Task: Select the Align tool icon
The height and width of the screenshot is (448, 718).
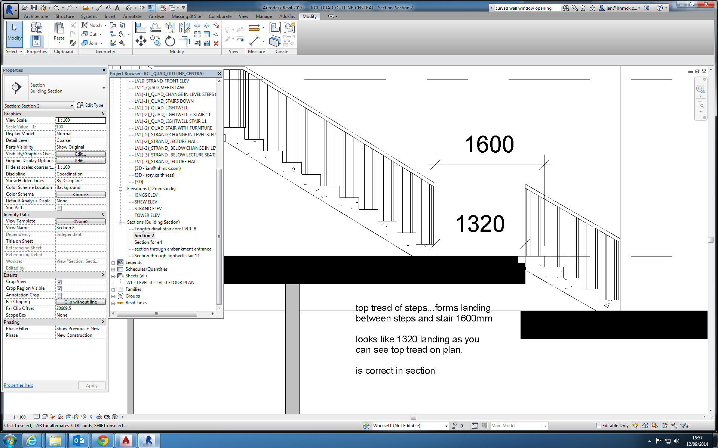Action: pyautogui.click(x=140, y=27)
